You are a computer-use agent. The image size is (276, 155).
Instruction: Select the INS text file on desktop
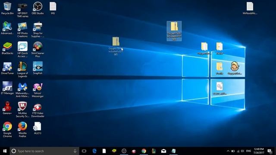pos(53,8)
